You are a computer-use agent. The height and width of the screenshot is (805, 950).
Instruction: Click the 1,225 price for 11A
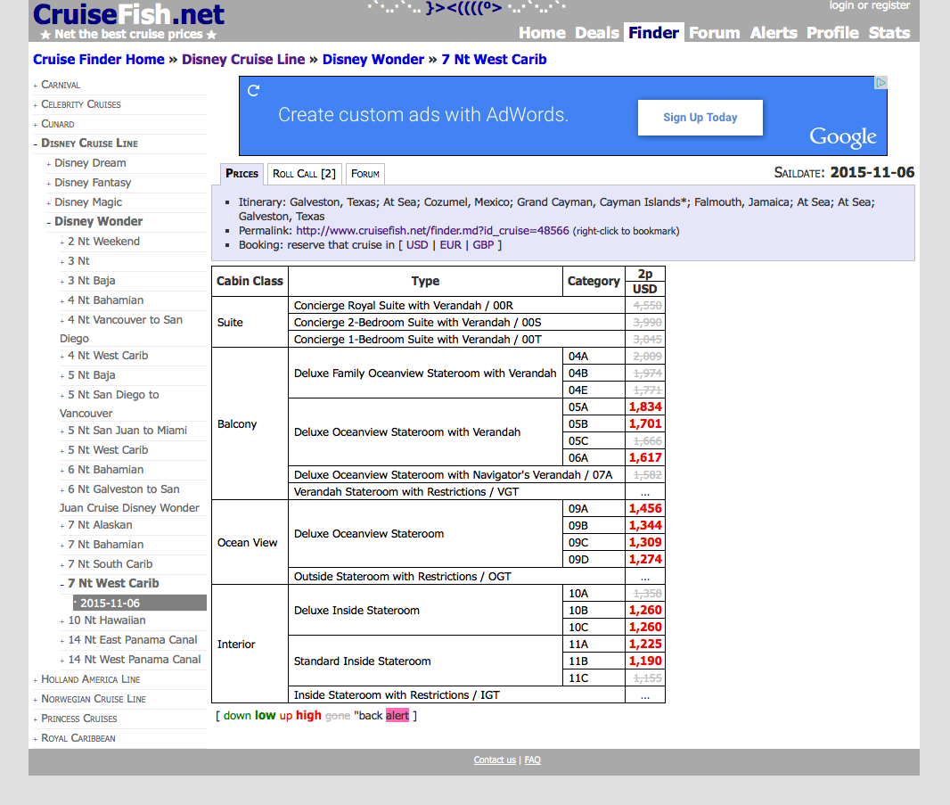click(x=645, y=644)
